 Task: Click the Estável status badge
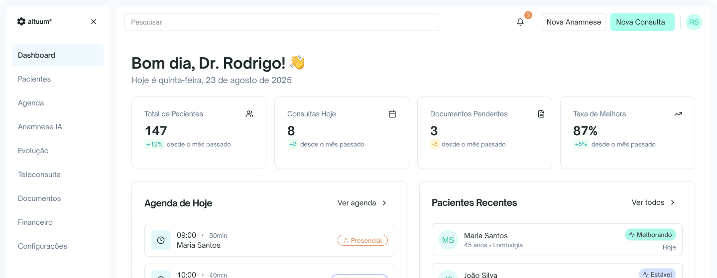(657, 274)
